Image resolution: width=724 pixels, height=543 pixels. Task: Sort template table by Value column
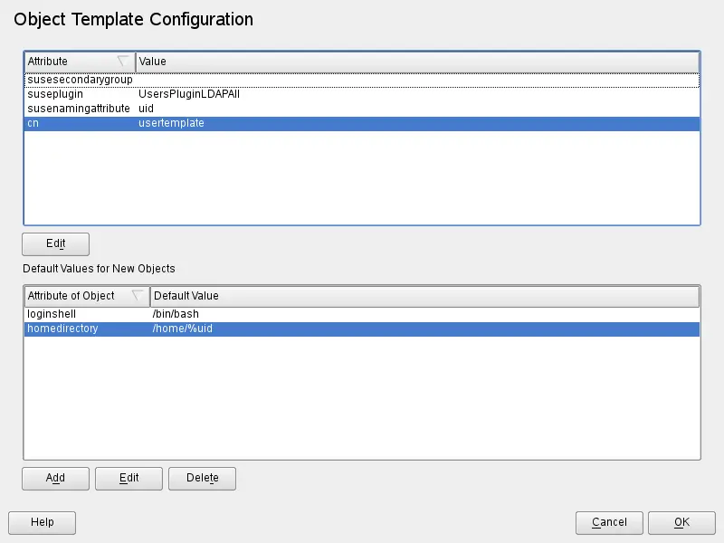[416, 62]
